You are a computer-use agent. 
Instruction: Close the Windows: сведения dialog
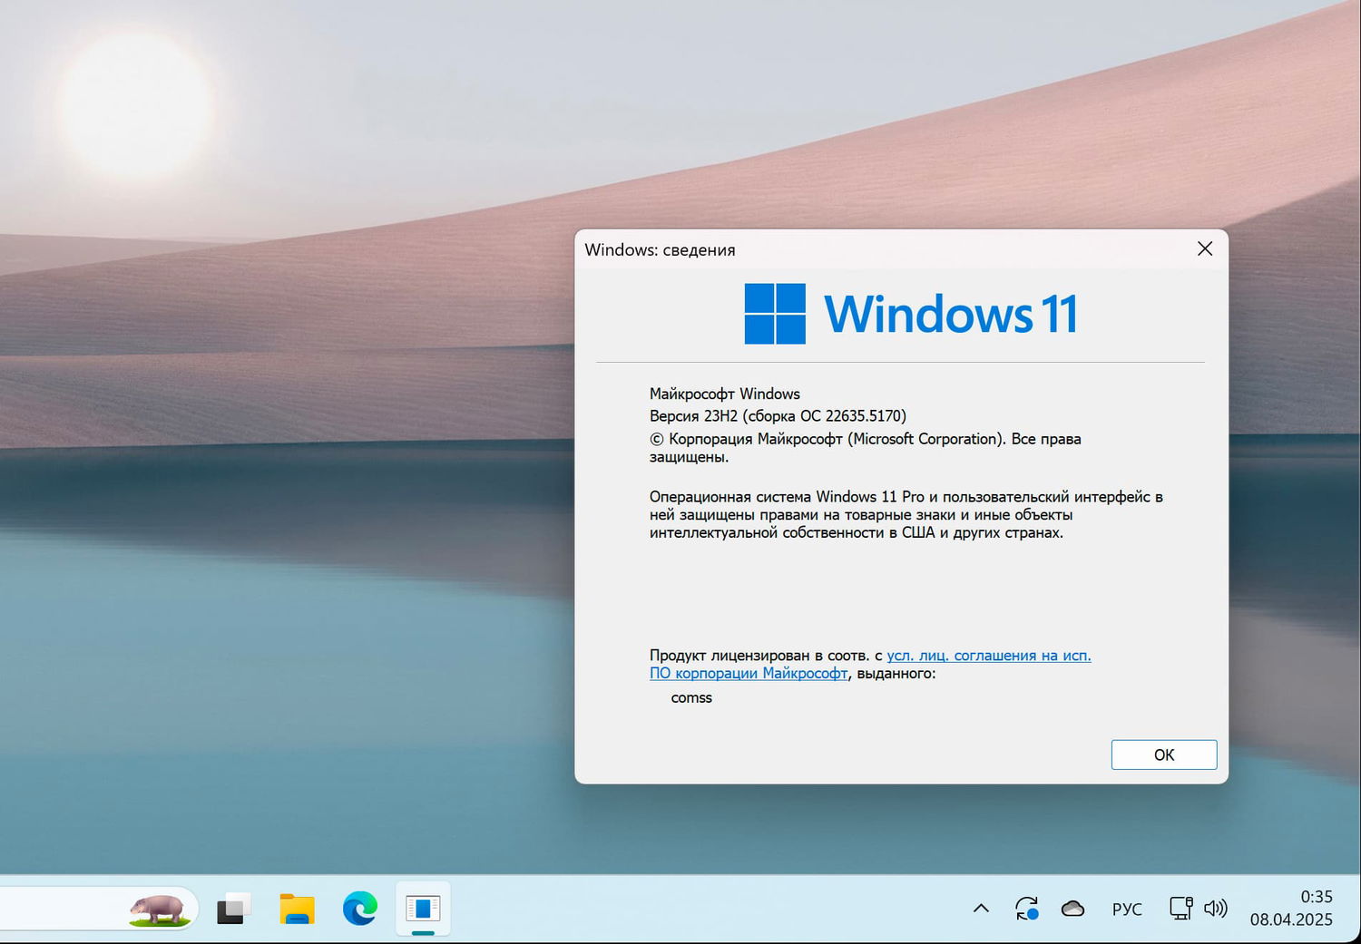pos(1205,248)
